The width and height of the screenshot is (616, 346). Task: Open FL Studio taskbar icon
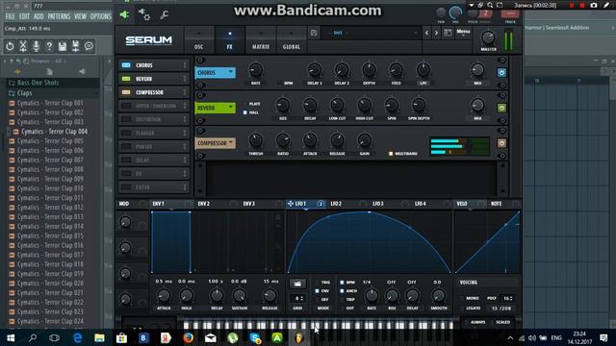pos(299,337)
